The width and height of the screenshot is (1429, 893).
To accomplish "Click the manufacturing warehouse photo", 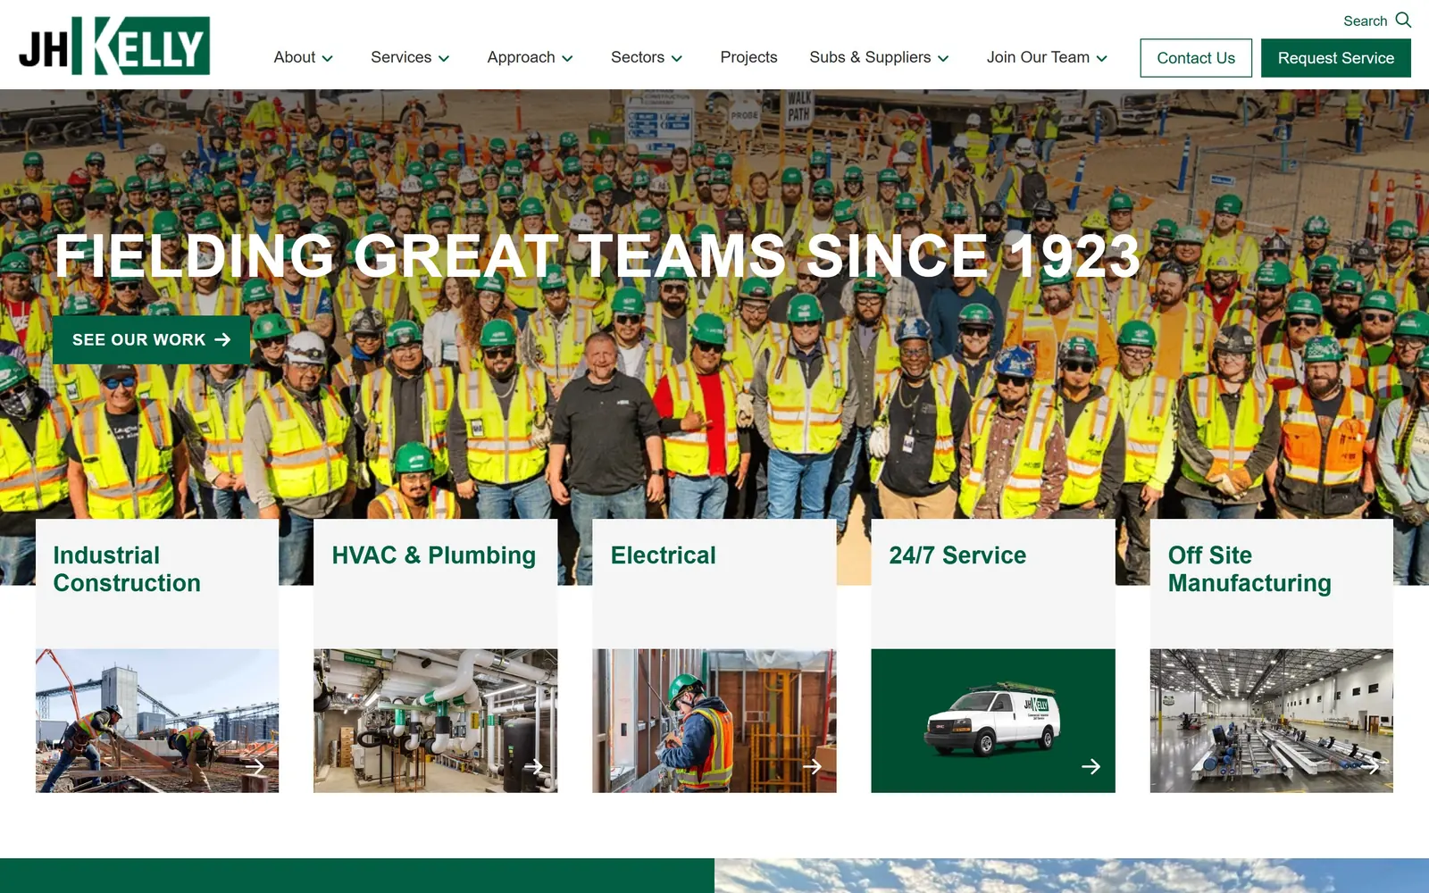I will (1272, 721).
